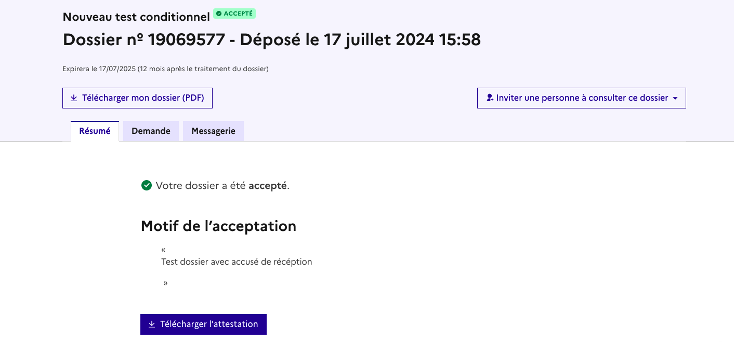Click the Nouveau test conditionnel title
Screen dimensions: 734x342
pyautogui.click(x=136, y=17)
